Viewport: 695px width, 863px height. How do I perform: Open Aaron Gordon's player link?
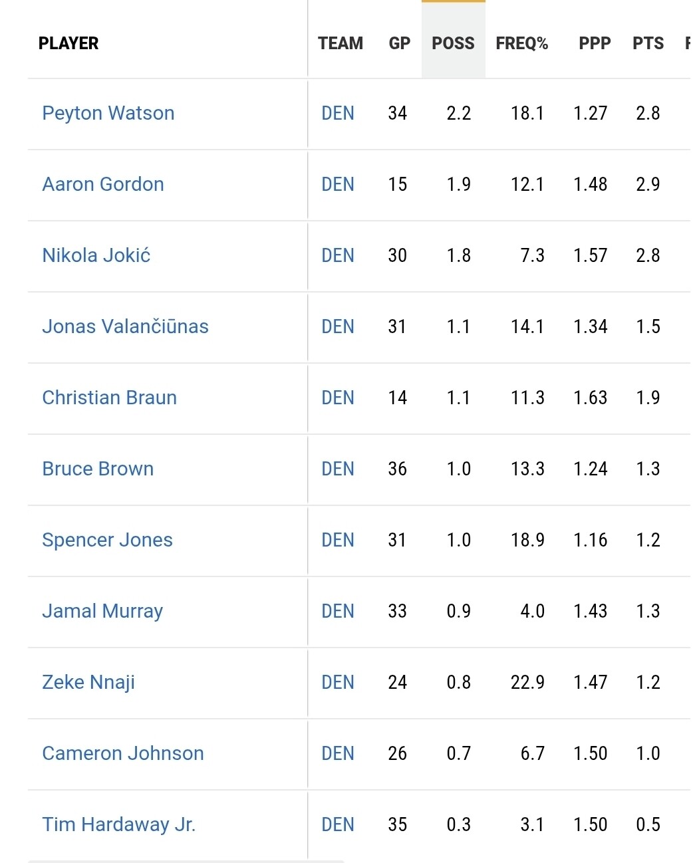click(x=103, y=184)
